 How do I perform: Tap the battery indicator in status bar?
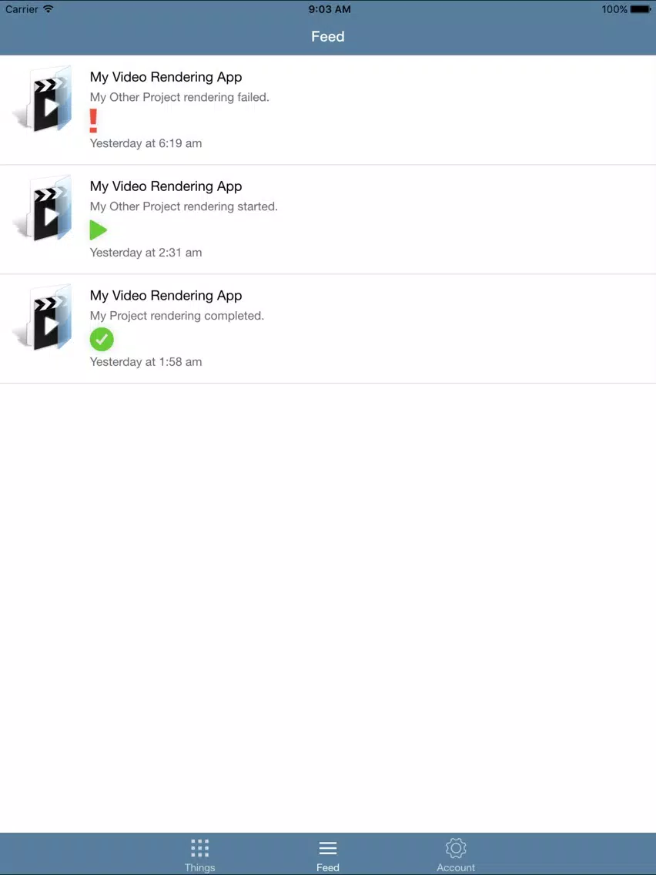coord(641,9)
